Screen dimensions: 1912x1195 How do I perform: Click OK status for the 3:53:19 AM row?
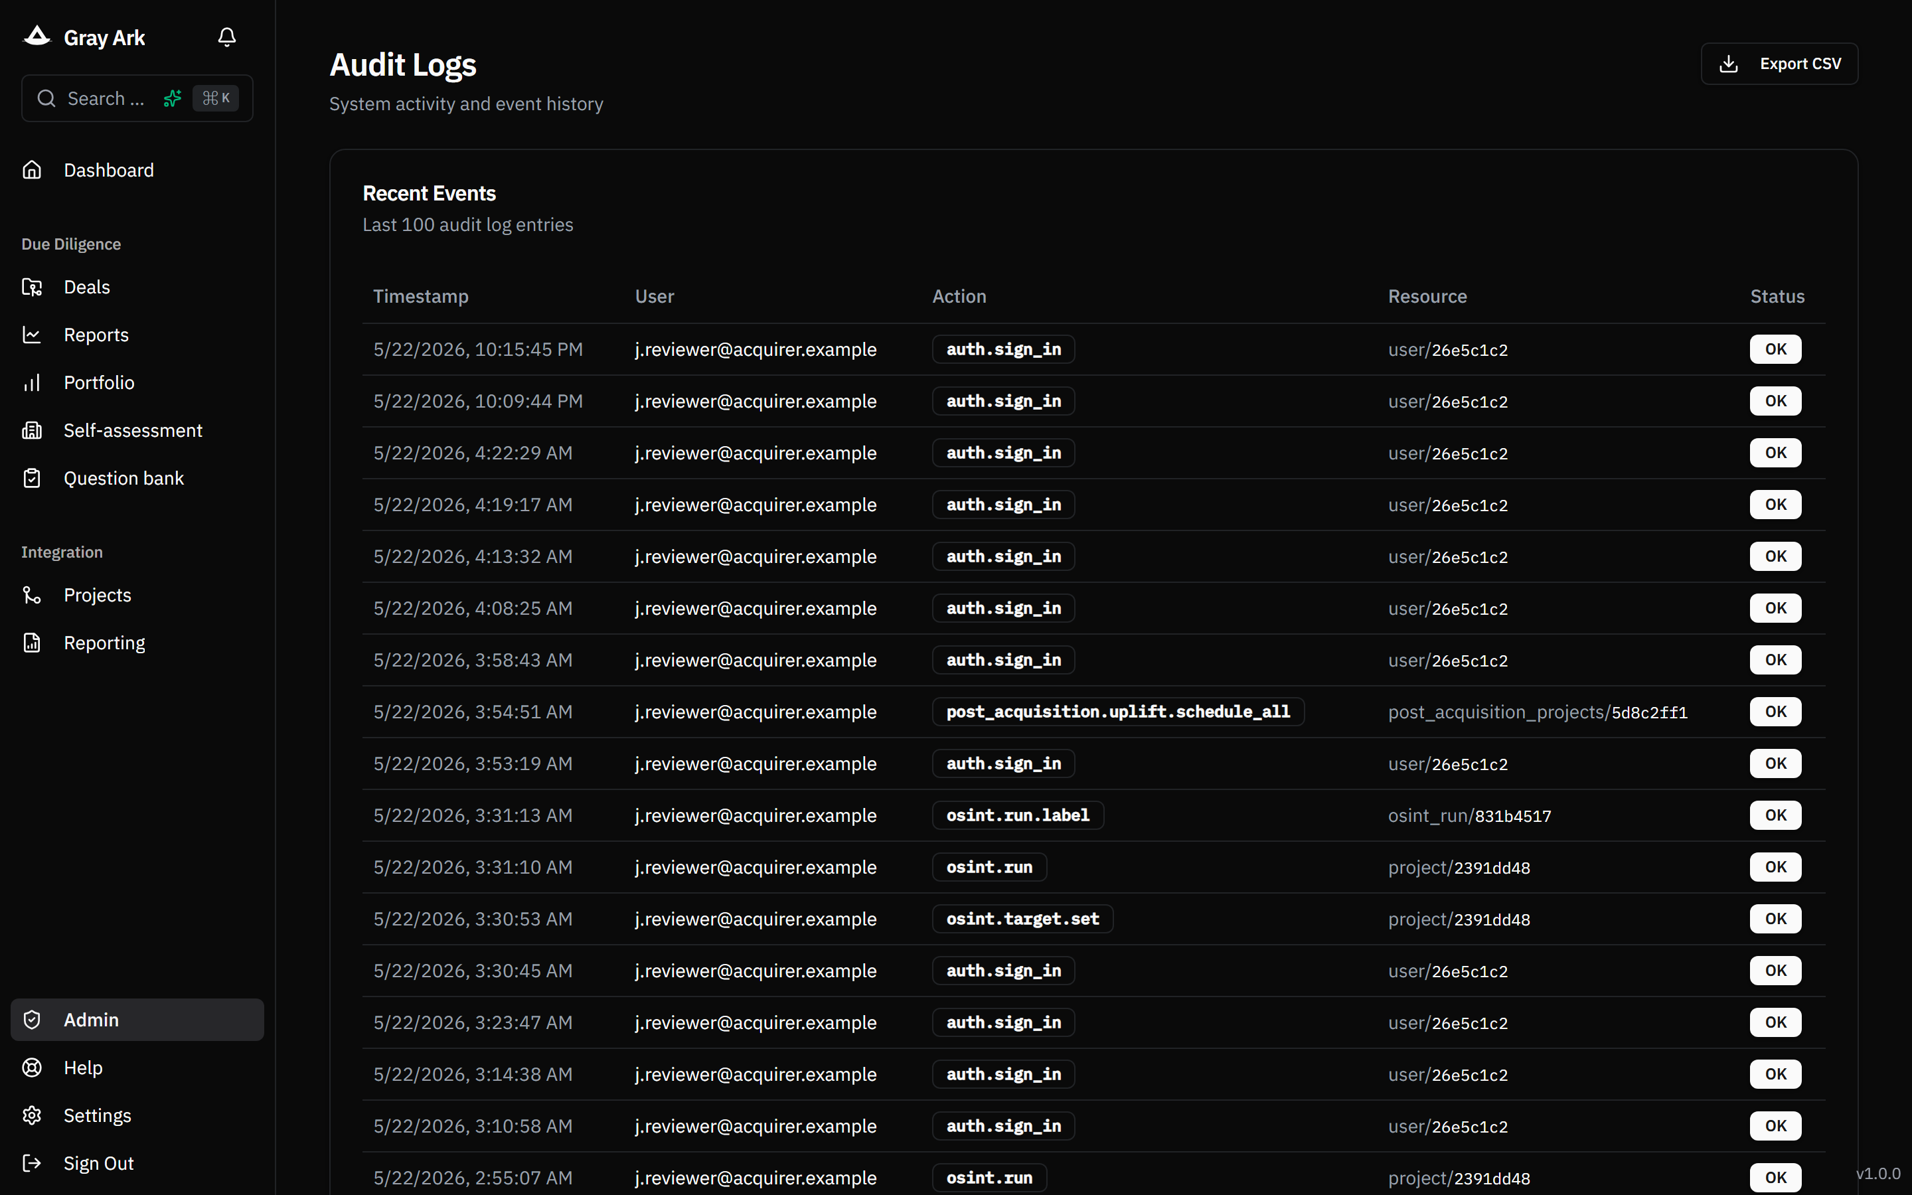click(x=1775, y=763)
